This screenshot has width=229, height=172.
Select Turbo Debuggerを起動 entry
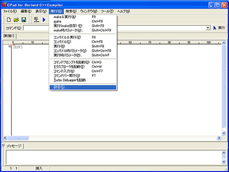(x=83, y=80)
